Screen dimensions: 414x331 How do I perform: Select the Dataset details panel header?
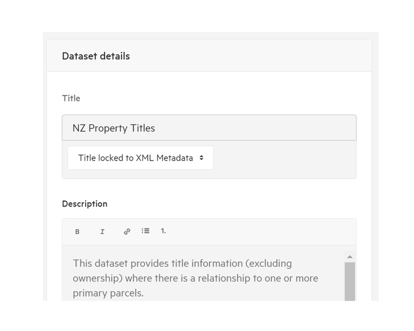click(209, 55)
